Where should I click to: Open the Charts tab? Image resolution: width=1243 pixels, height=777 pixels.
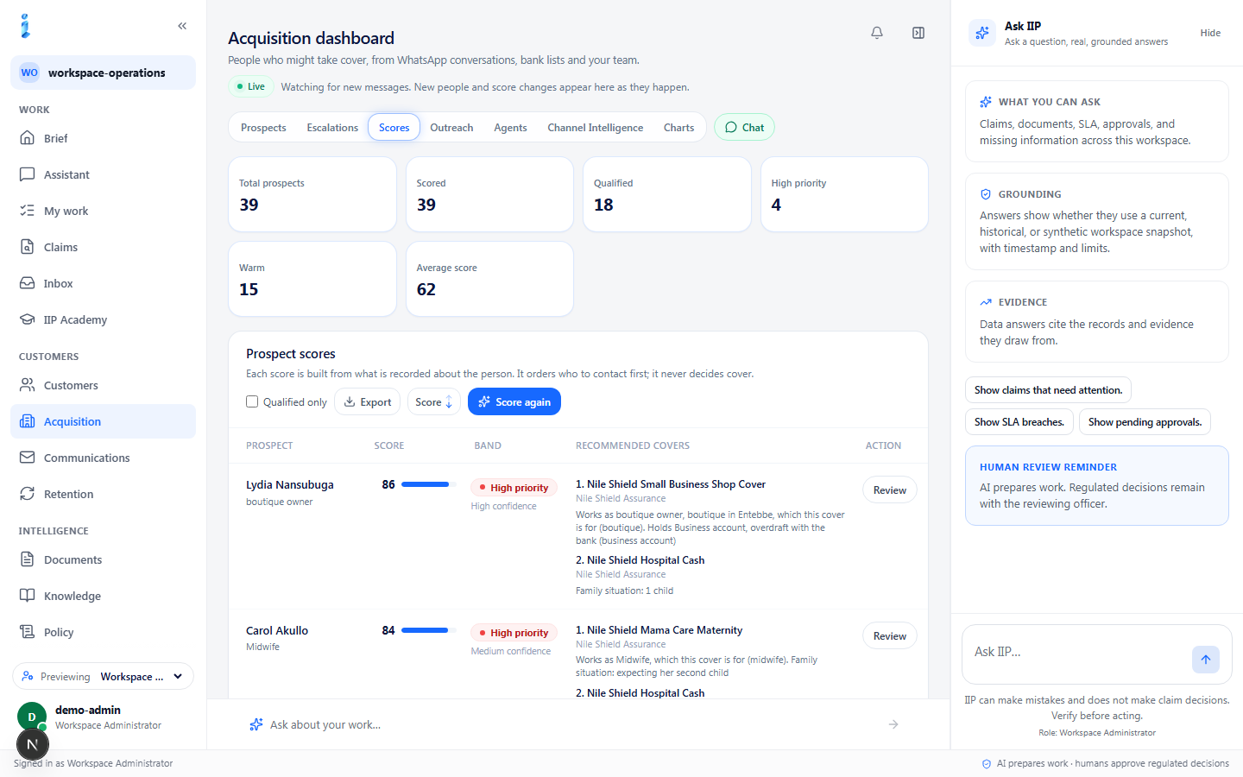click(678, 127)
